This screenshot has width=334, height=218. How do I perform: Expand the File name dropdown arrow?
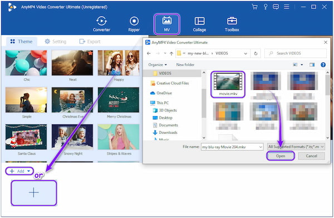tap(261, 147)
